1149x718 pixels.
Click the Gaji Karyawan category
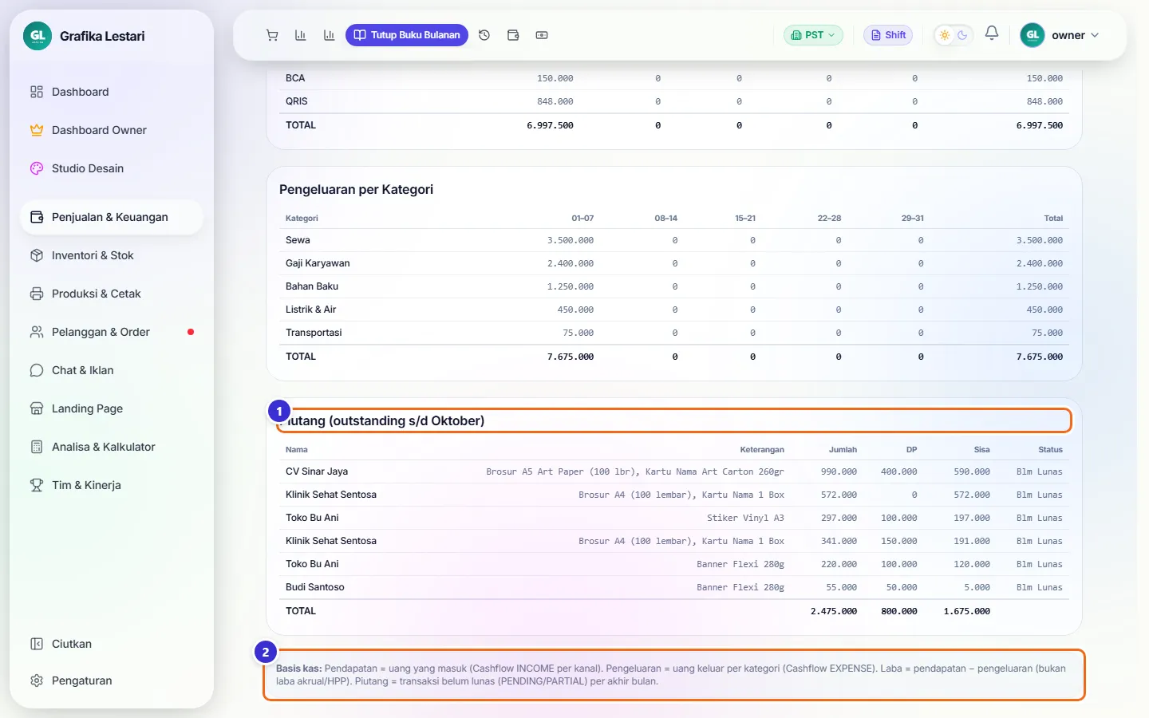point(318,263)
